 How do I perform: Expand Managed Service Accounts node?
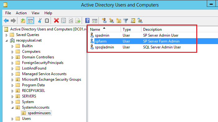(x=12, y=74)
